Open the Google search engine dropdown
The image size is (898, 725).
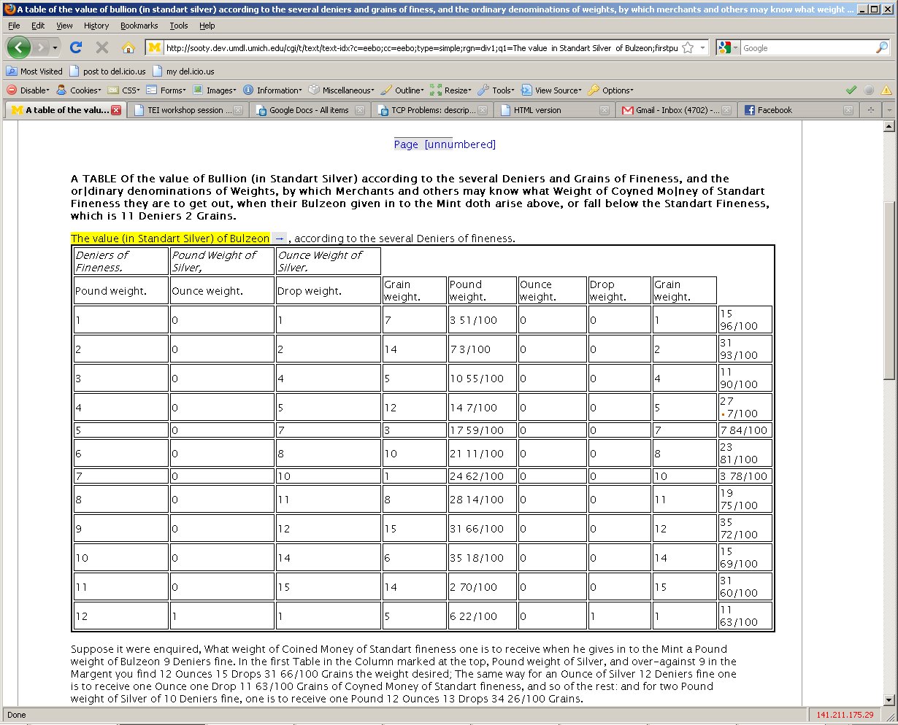click(x=728, y=47)
